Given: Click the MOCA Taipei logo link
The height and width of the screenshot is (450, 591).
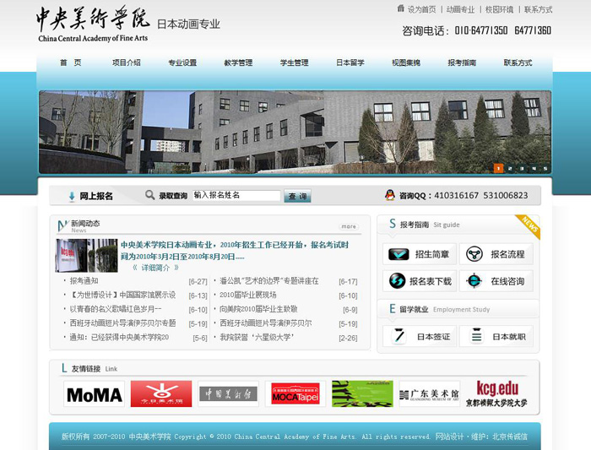Looking at the screenshot, I should pos(295,394).
